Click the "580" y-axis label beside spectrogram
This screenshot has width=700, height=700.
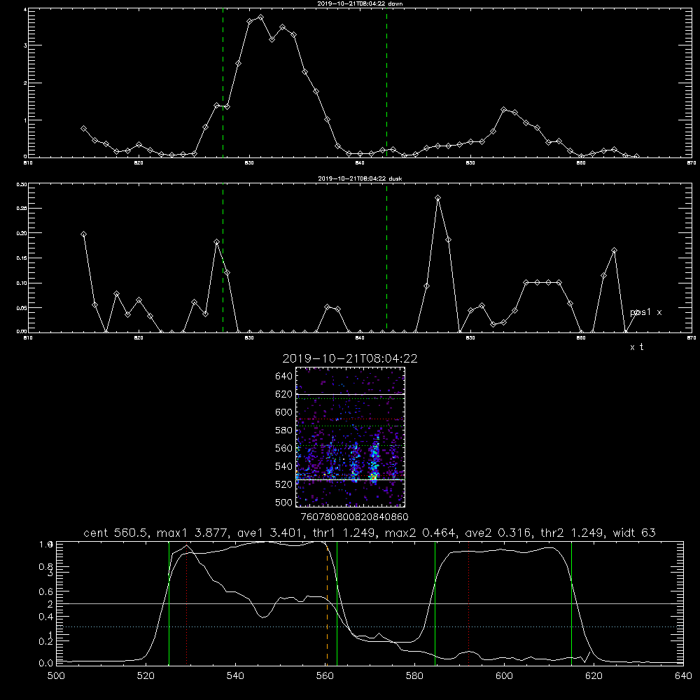(284, 430)
